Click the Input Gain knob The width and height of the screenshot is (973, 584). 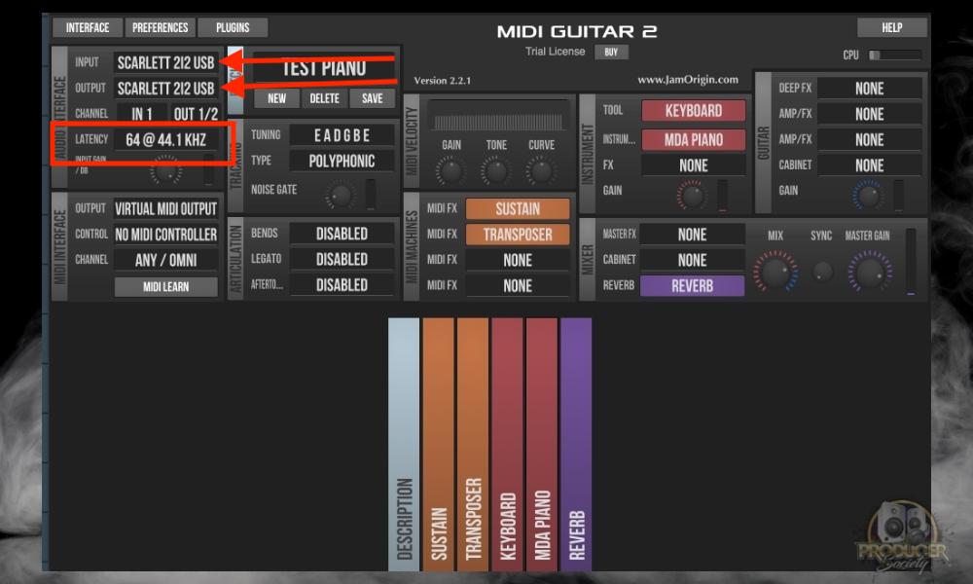(165, 169)
